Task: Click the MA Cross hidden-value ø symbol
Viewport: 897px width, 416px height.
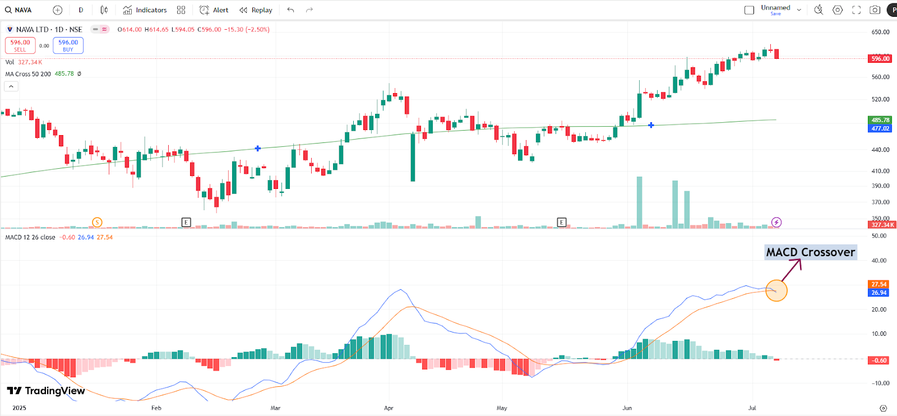Action: 79,74
